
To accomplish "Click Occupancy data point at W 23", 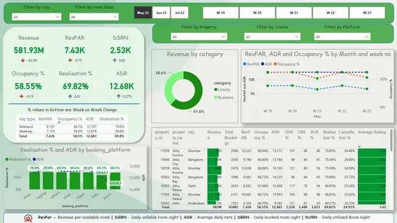I will pos(367,78).
